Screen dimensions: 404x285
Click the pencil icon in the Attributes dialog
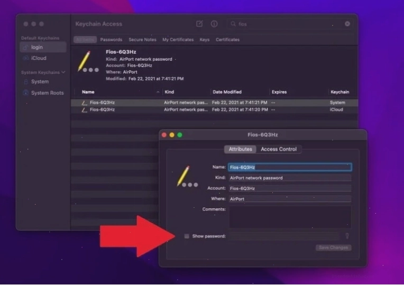tap(187, 177)
